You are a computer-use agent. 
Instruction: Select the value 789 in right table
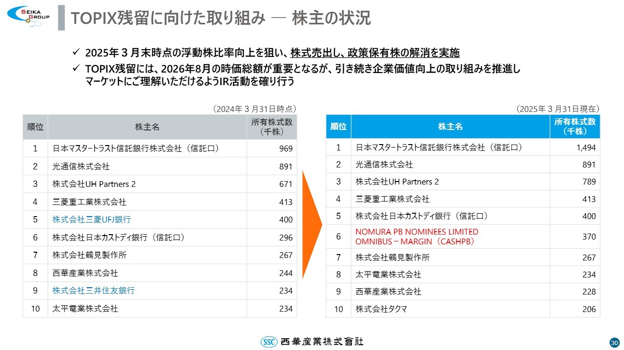589,182
